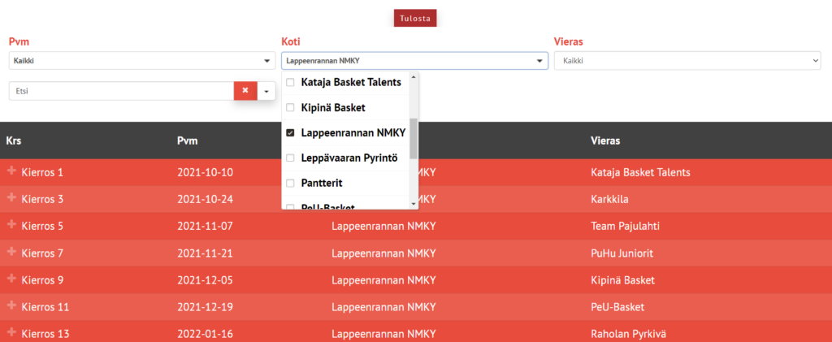
Task: Clear search with the red X button
Action: click(x=245, y=91)
